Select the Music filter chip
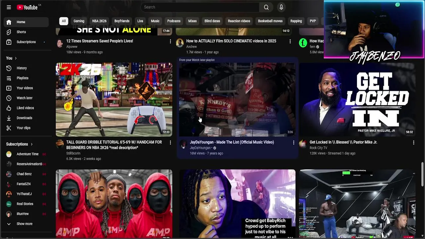Image resolution: width=425 pixels, height=239 pixels. (155, 21)
